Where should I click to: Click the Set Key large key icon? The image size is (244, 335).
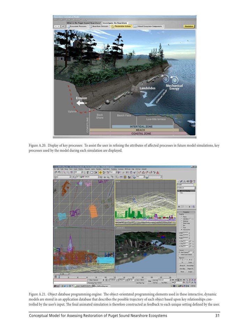(x=149, y=281)
